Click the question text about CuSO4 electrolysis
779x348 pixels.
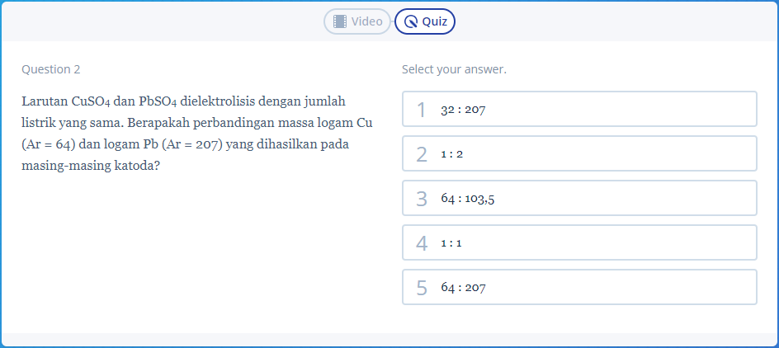pos(197,134)
